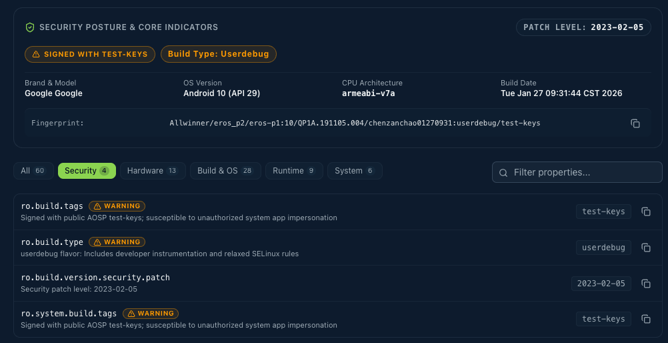Copy the ro.build.type value
This screenshot has width=668, height=343.
click(x=646, y=248)
